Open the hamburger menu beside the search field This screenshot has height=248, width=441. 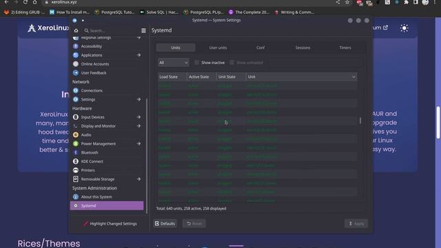[143, 30]
